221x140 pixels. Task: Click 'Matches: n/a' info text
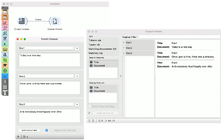95,53
